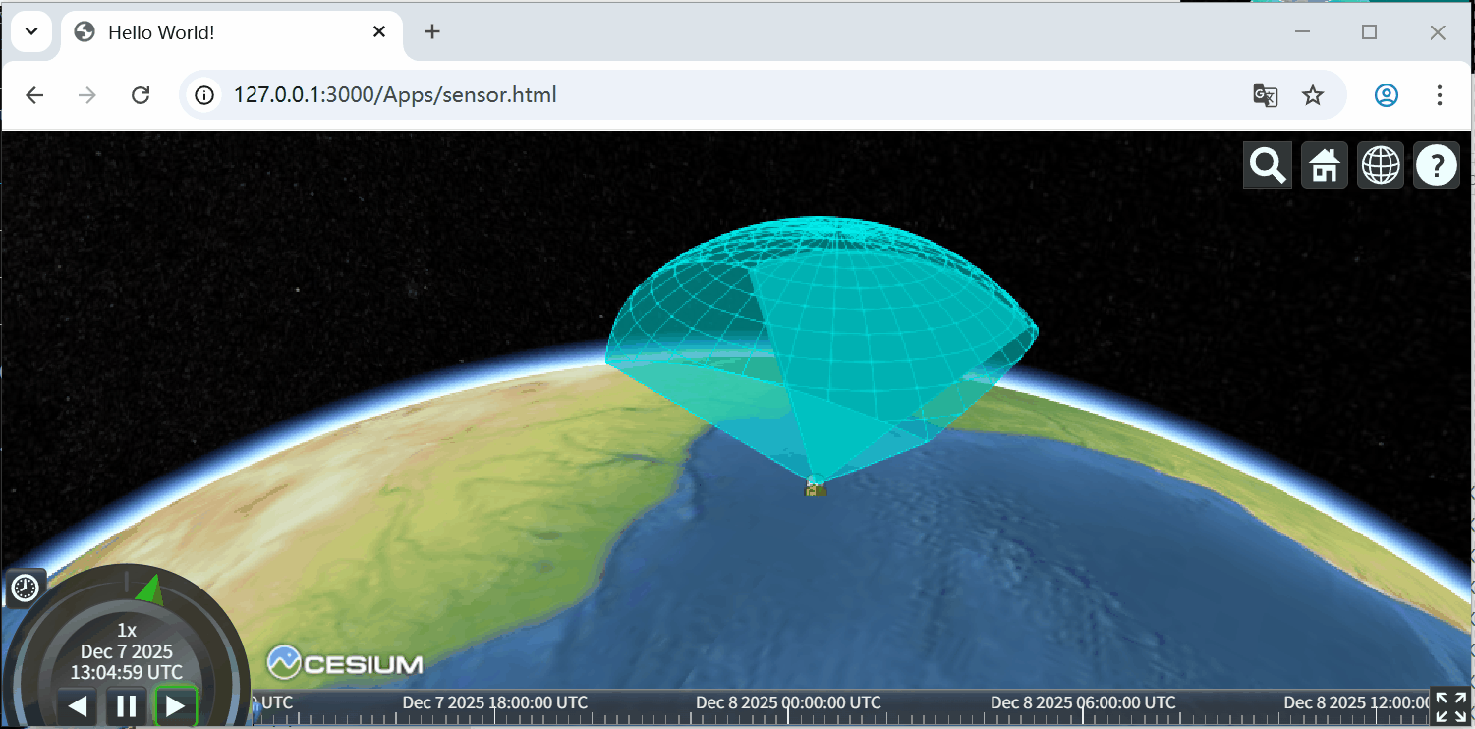Viewport: 1475px width, 729px height.
Task: Click timeline at Dec 8 2025 06:00:00 UTC
Action: click(1083, 702)
